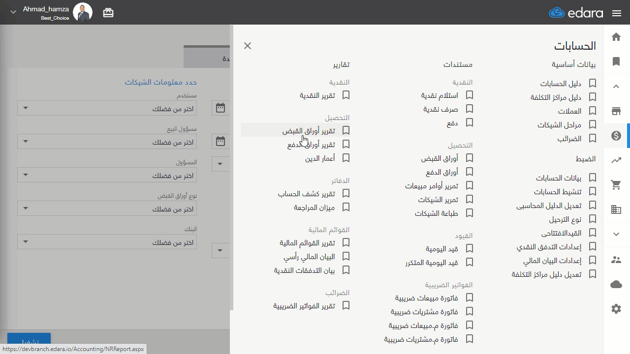Open the settings gear icon in sidebar
This screenshot has height=354, width=630.
616,309
